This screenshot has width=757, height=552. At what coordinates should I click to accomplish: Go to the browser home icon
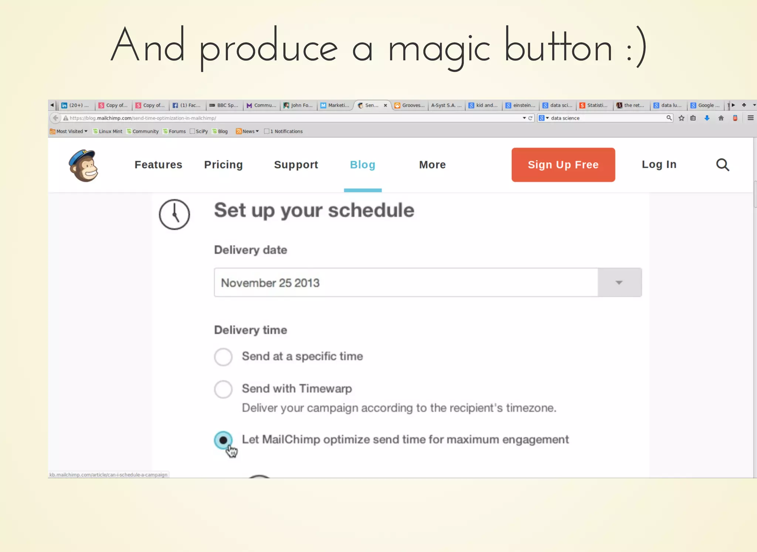pyautogui.click(x=721, y=118)
